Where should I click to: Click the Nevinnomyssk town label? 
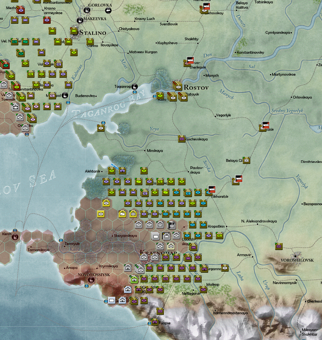pos(285,283)
